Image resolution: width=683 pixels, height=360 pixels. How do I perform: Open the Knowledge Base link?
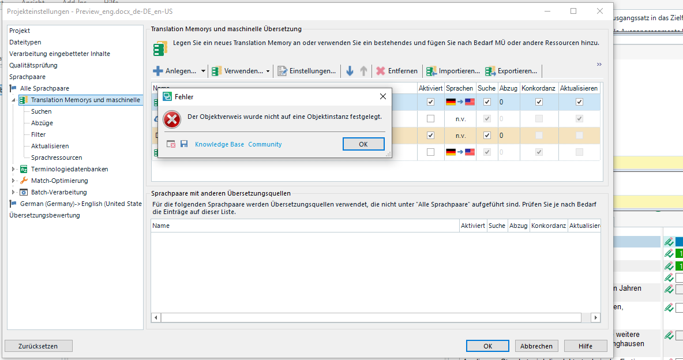pos(219,144)
